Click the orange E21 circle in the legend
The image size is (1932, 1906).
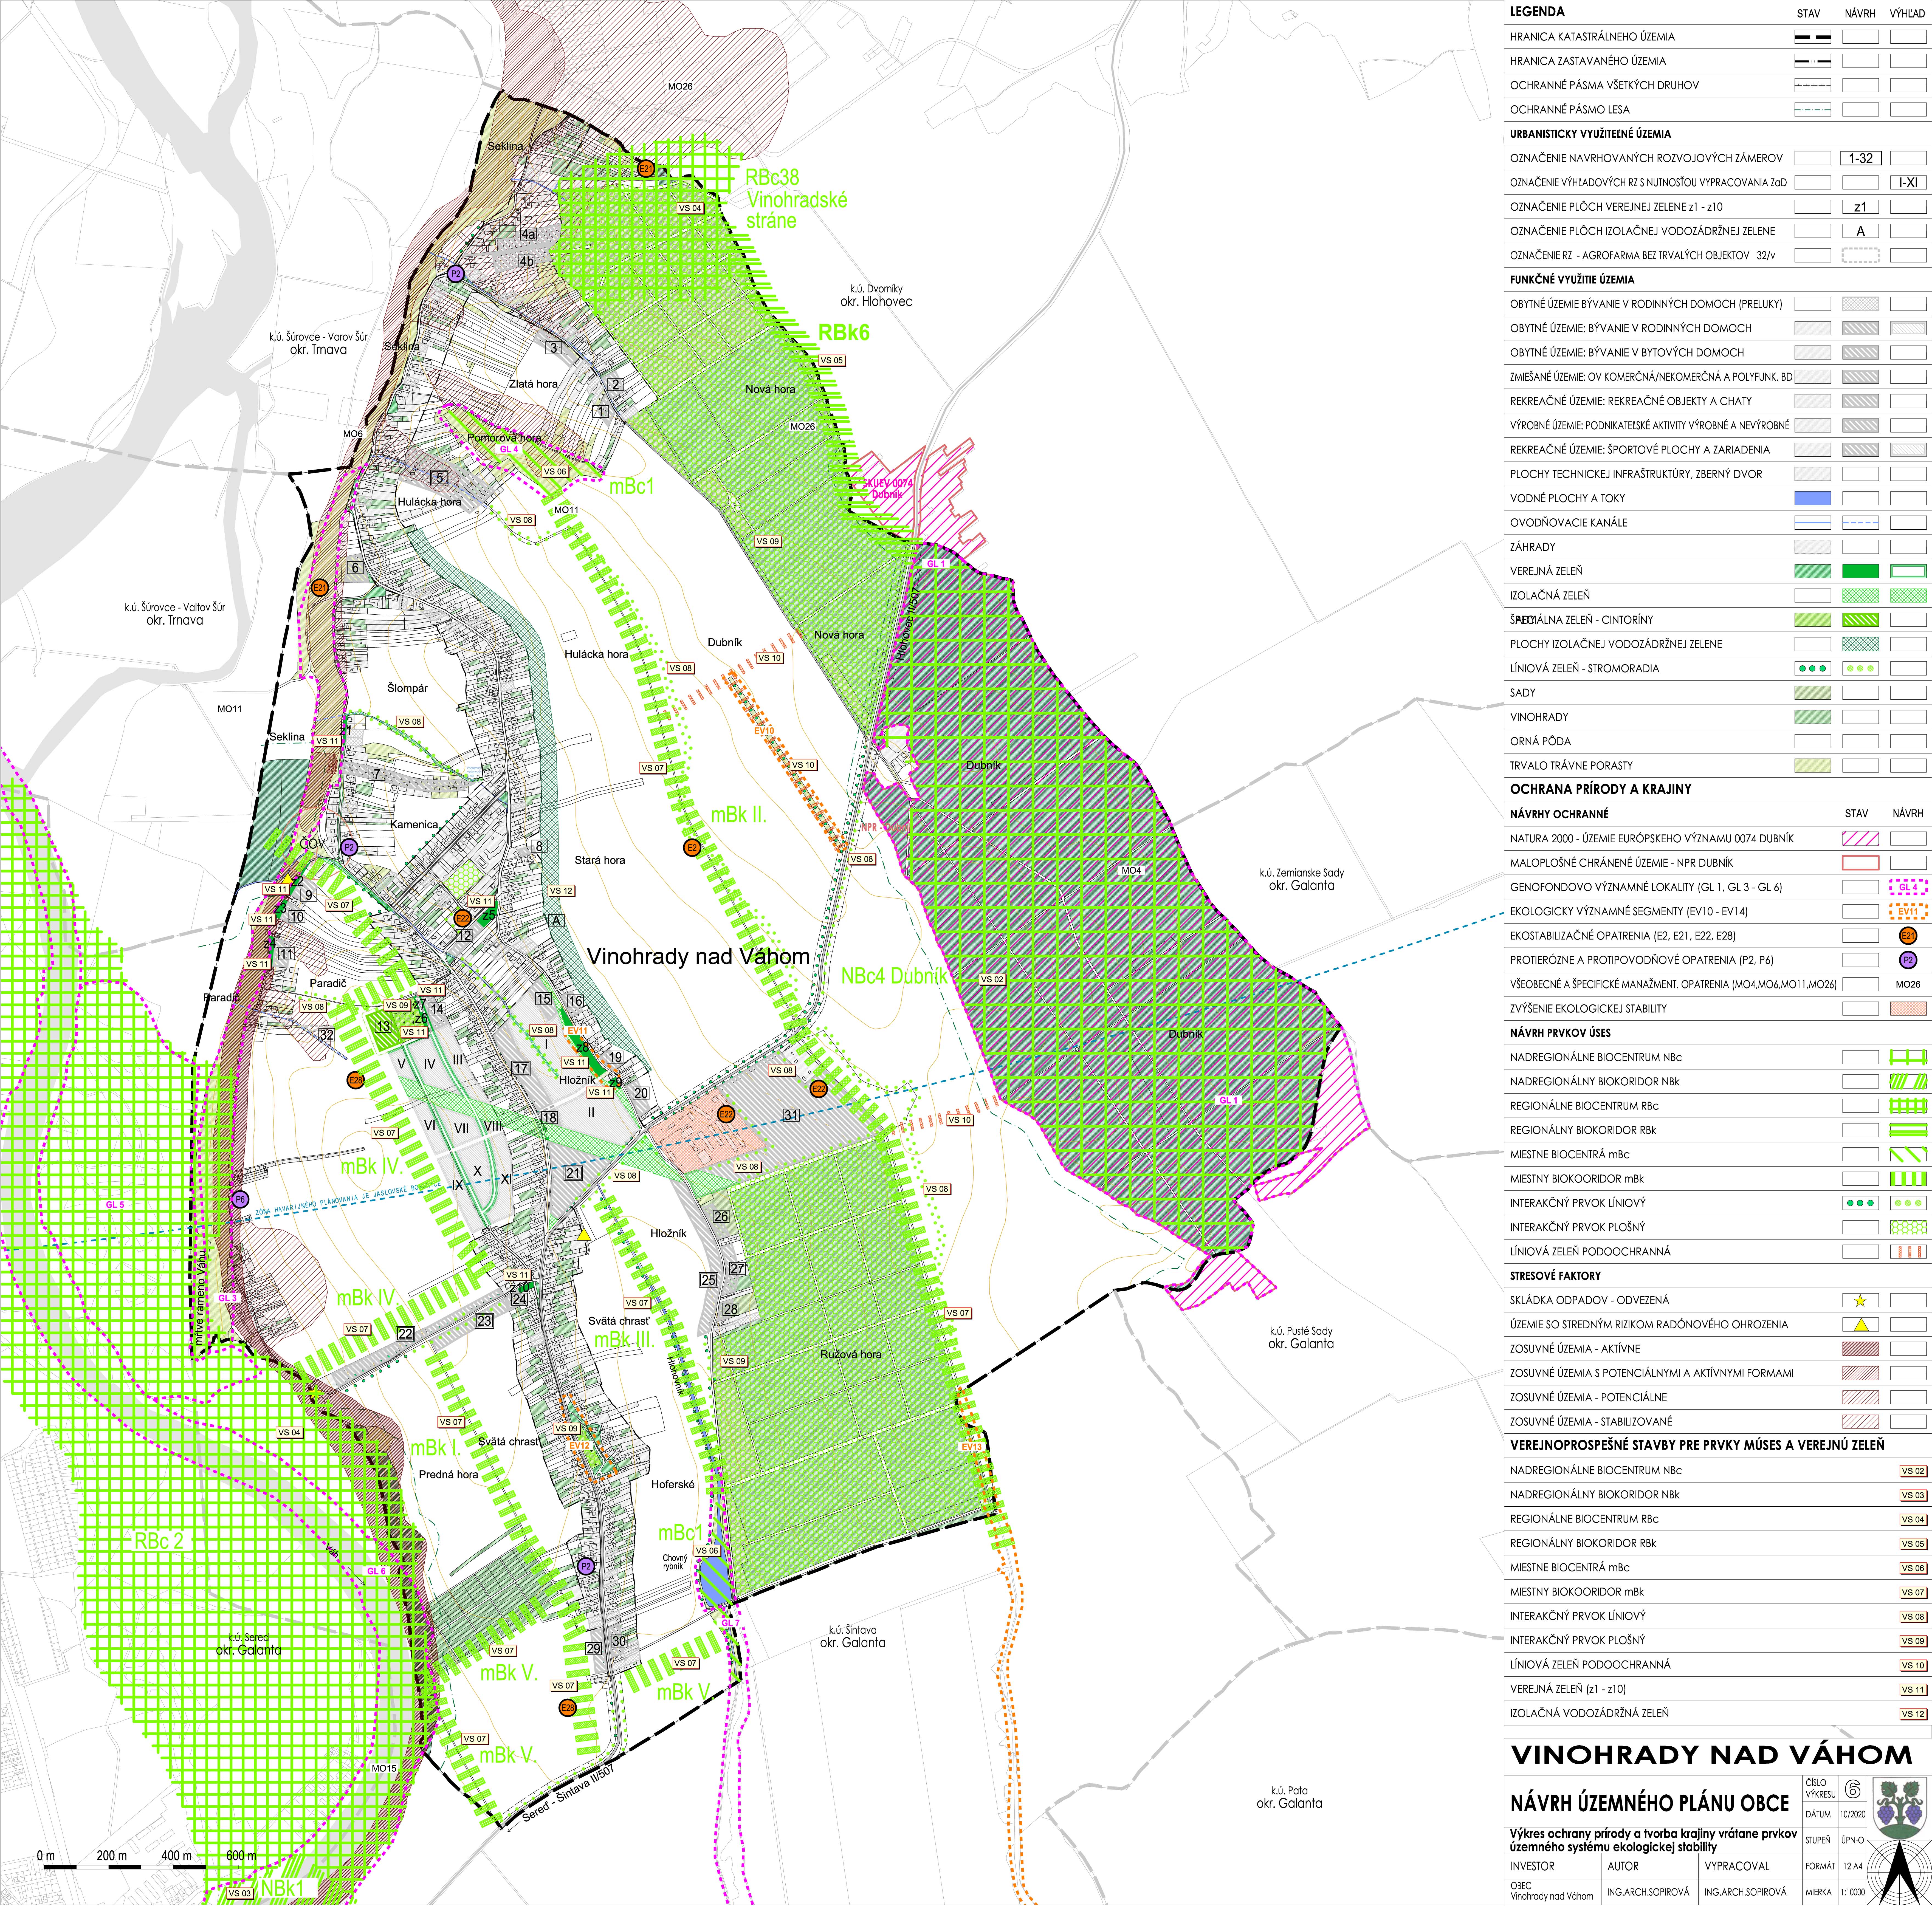click(1908, 936)
